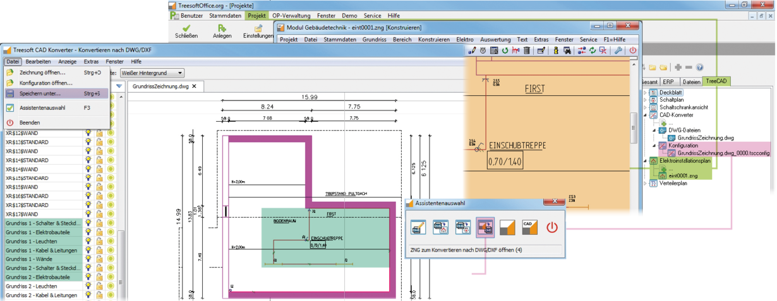Collapse the CAD-Konverter tree node

tap(645, 115)
